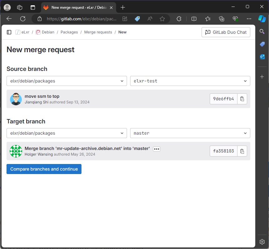The image size is (269, 249).
Task: Toggle split screen view icon
Action: tap(194, 19)
